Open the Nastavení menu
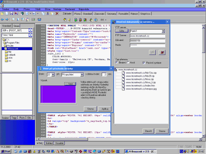Screen dimensions: 206x154 click(x=70, y=9)
